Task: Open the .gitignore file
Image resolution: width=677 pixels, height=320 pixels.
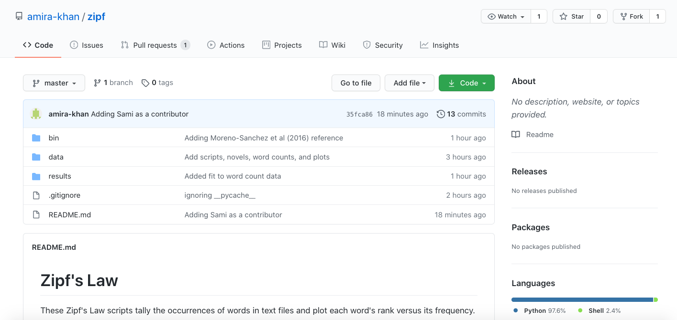Action: (65, 195)
